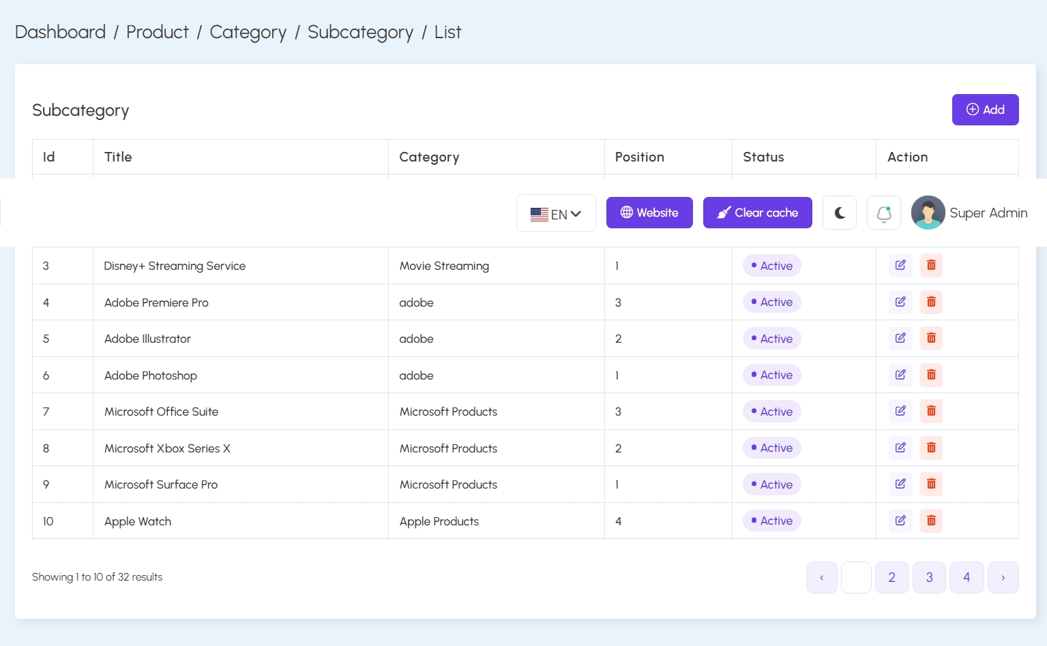Delete the Apple Watch subcategory
This screenshot has width=1047, height=646.
pos(931,521)
